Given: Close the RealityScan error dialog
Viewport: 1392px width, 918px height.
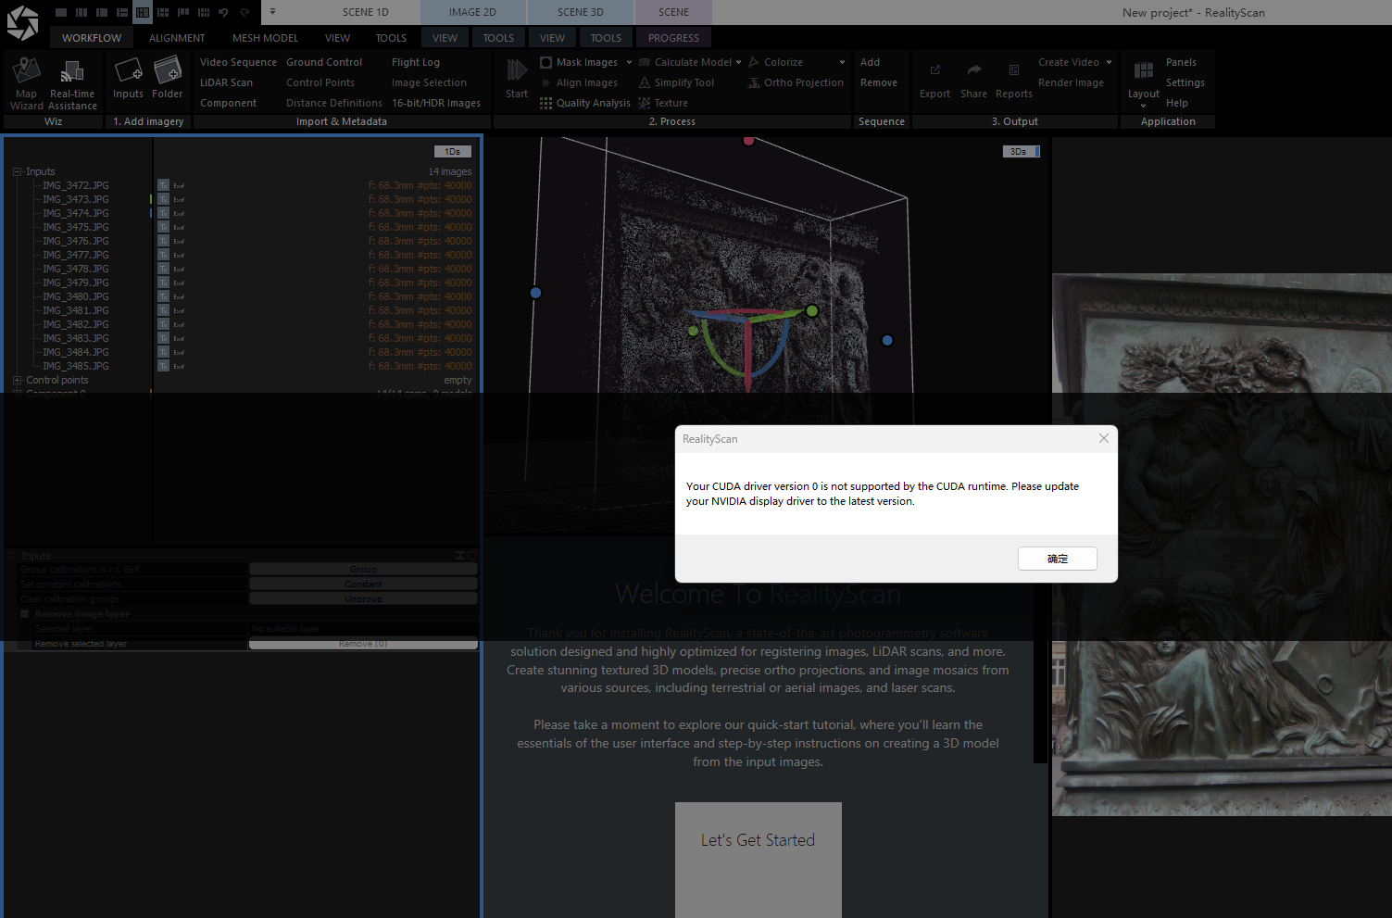Looking at the screenshot, I should pos(1103,438).
